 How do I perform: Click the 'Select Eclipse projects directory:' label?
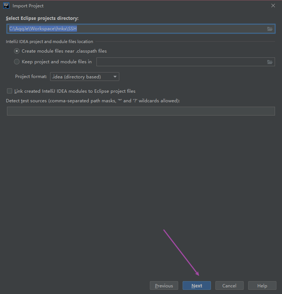42,18
